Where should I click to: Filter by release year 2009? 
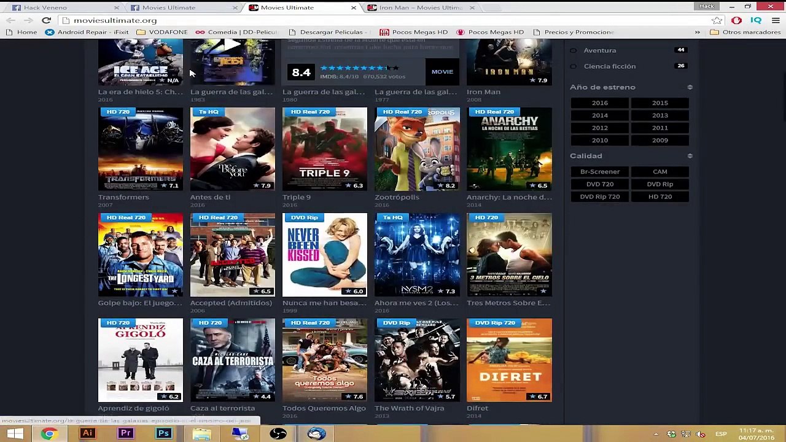click(x=660, y=140)
